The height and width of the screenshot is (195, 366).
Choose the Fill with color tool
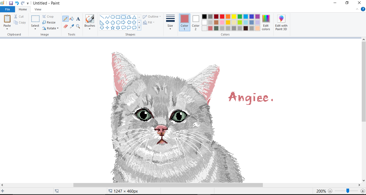(72, 19)
